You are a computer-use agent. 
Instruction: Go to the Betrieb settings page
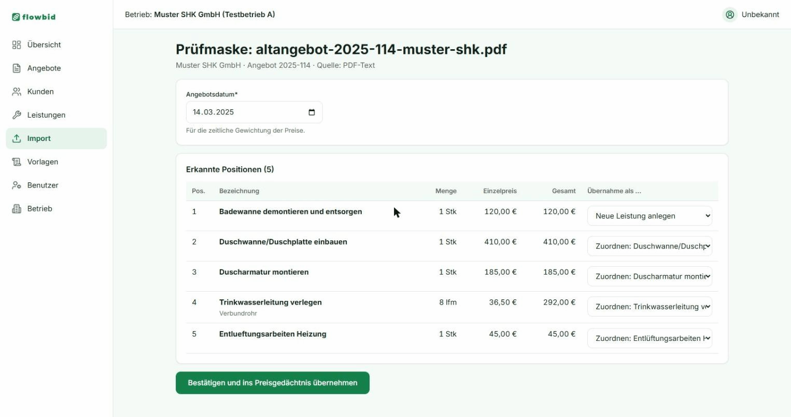(x=56, y=209)
